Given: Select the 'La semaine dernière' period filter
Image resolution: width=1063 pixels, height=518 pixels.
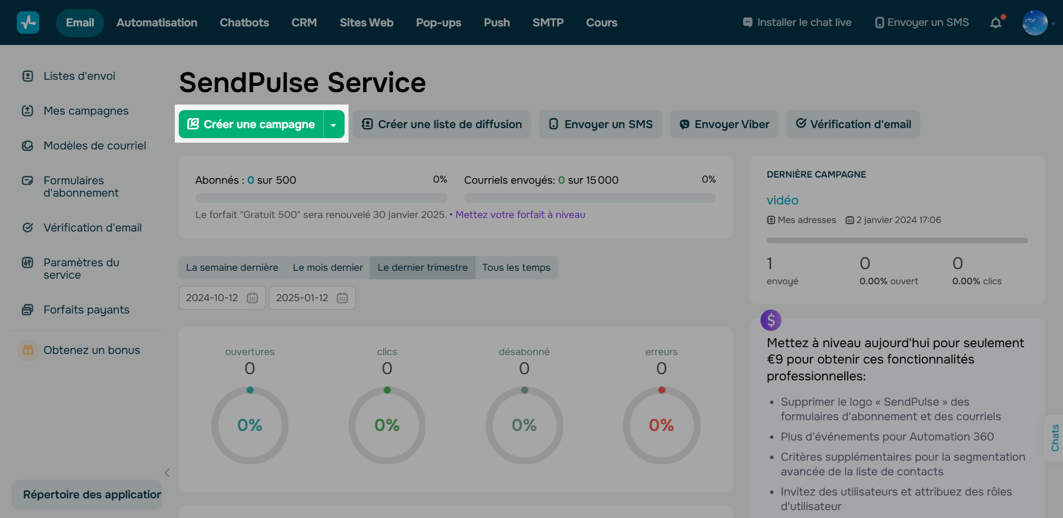Looking at the screenshot, I should click(232, 267).
